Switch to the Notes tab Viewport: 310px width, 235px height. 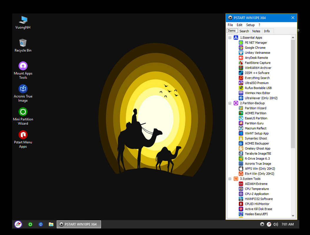(256, 31)
